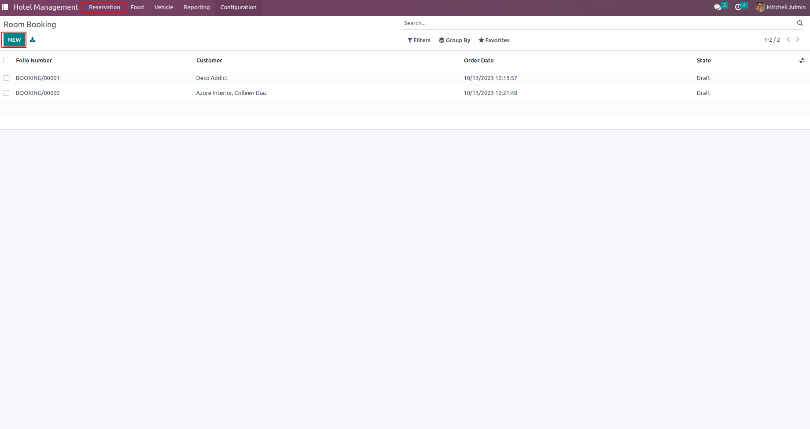This screenshot has width=810, height=429.
Task: Expand the Filters dropdown
Action: pyautogui.click(x=419, y=40)
